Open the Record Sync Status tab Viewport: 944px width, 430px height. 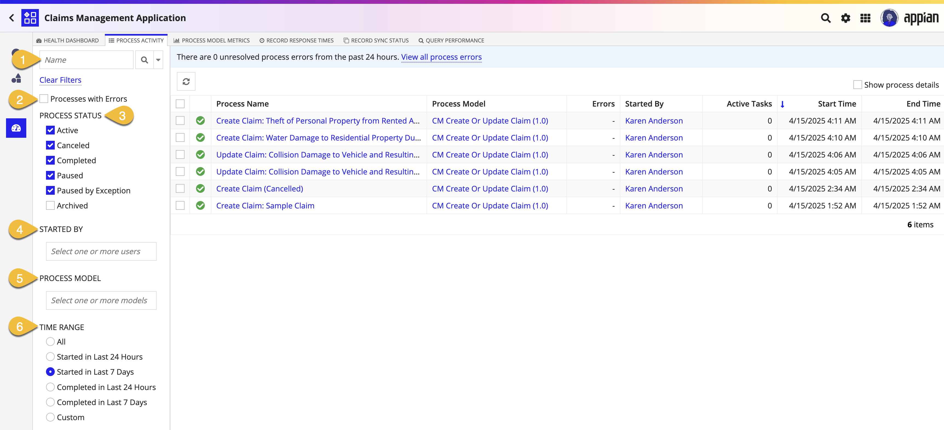coord(376,40)
